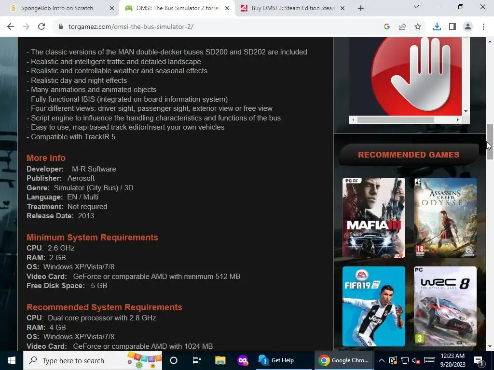Click the Recommended Games header
Image resolution: width=494 pixels, height=370 pixels.
point(409,155)
